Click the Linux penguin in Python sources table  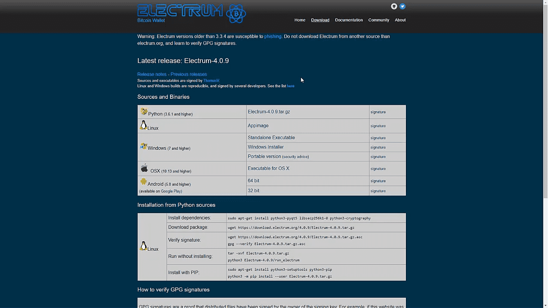click(x=143, y=246)
